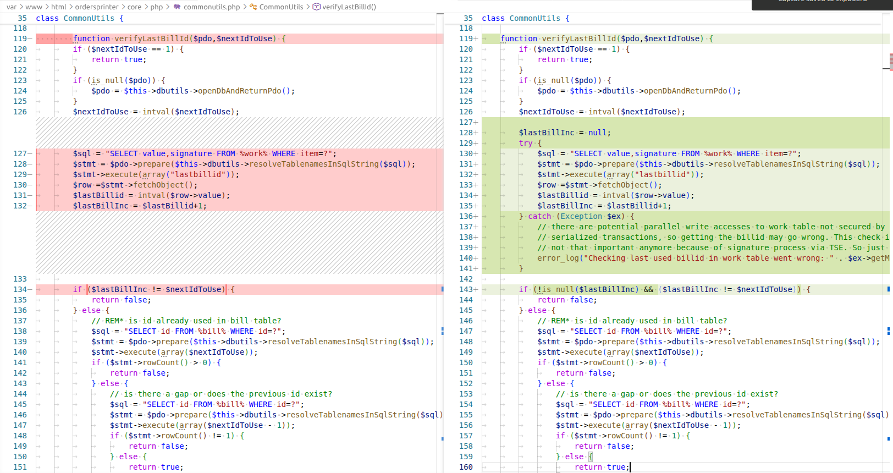The width and height of the screenshot is (893, 473).
Task: Open the 'ordersprinter' breadcrumb folder
Action: (x=97, y=7)
